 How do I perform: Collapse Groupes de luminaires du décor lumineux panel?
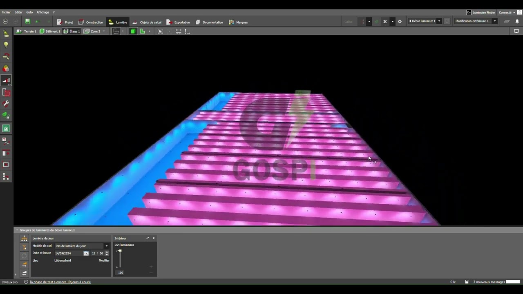pos(17,230)
